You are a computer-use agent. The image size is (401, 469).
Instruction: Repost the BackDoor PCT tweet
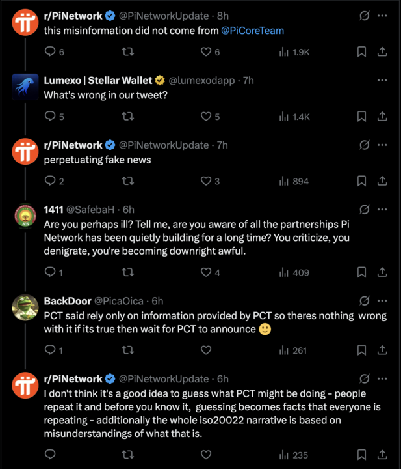click(x=128, y=350)
